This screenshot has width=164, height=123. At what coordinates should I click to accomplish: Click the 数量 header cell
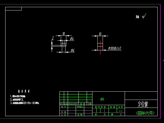[113, 107]
